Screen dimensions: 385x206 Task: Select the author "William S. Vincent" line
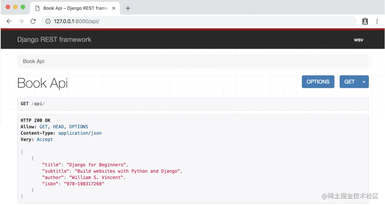[84, 177]
